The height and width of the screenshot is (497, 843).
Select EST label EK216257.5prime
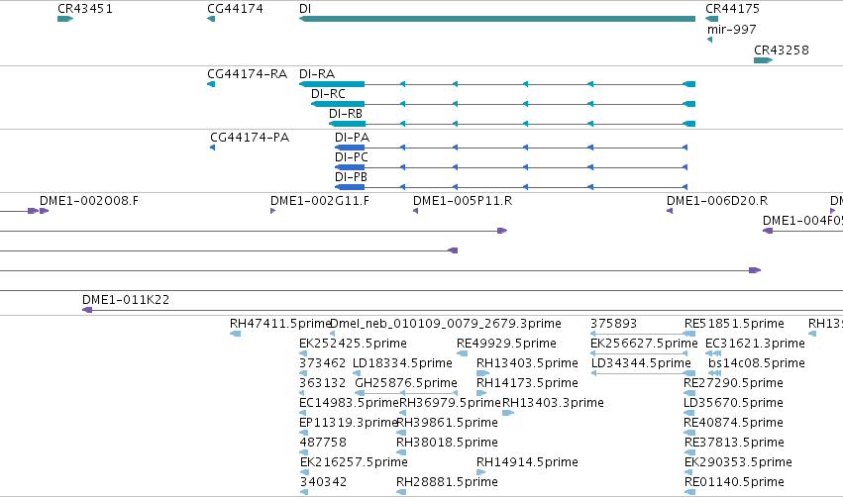354,463
